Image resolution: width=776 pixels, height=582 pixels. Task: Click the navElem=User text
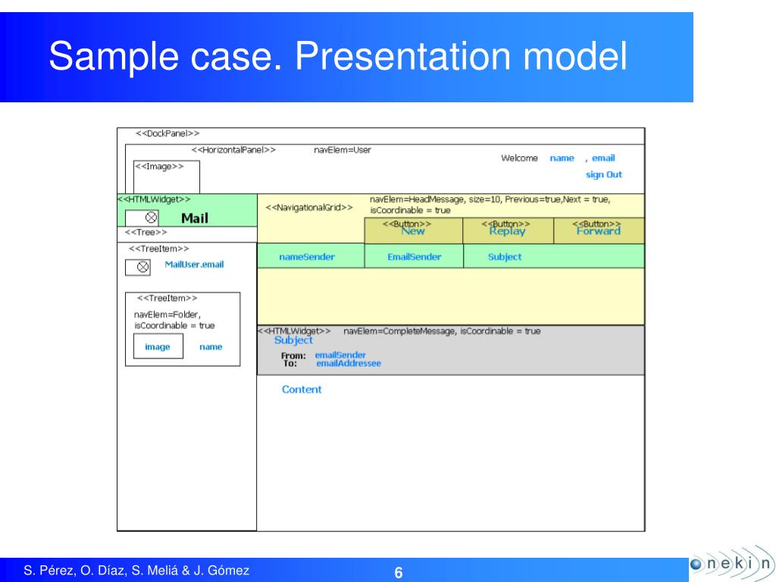point(343,150)
